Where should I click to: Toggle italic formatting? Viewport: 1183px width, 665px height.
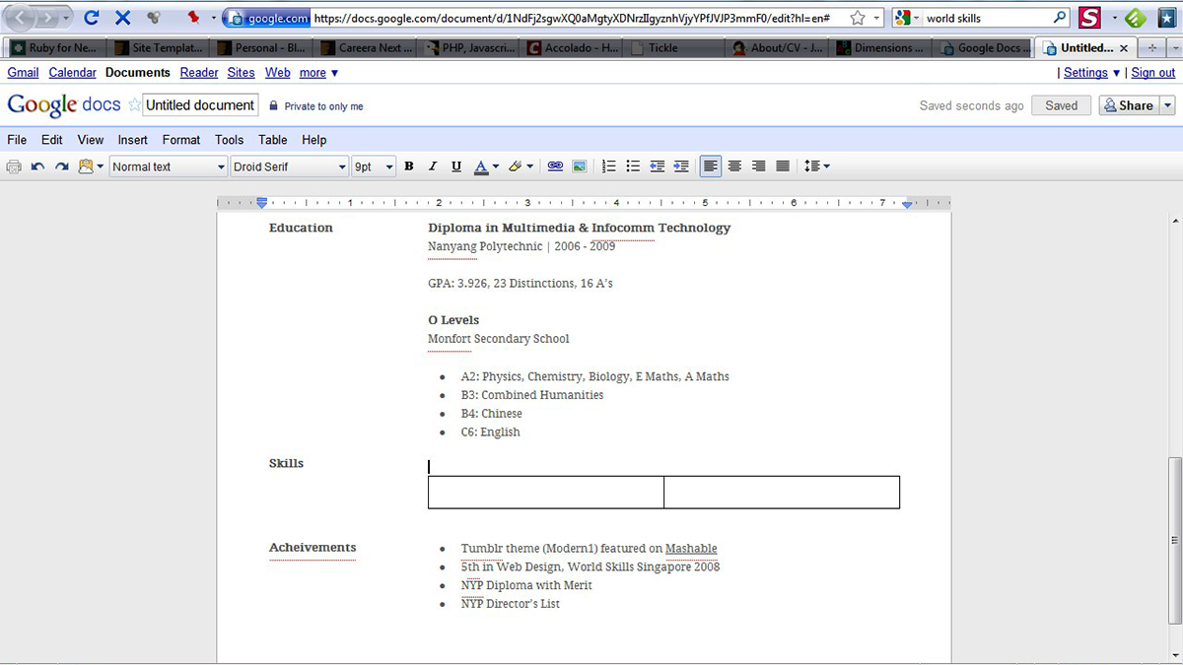tap(432, 166)
